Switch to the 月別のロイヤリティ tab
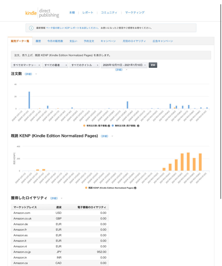The image size is (222, 266). coord(134,41)
